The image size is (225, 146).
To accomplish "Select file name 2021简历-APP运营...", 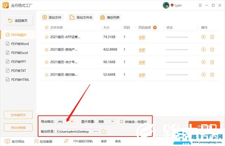I will [65, 37].
